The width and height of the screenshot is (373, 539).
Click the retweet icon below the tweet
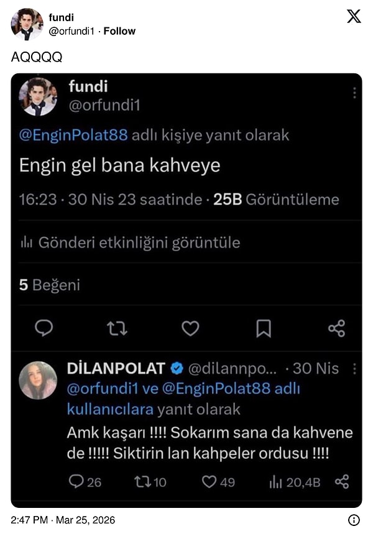click(116, 328)
